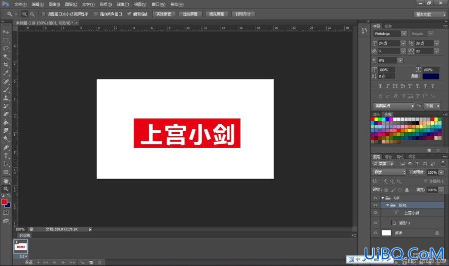The image size is (449, 266).
Task: Click the zoom in magnifier in options bar
Action: (24, 14)
